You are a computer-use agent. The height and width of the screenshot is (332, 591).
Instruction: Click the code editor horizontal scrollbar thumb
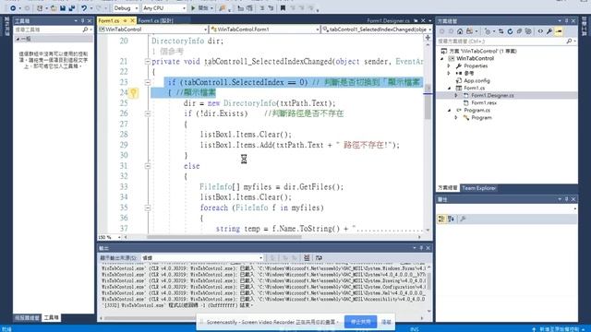pyautogui.click(x=223, y=237)
